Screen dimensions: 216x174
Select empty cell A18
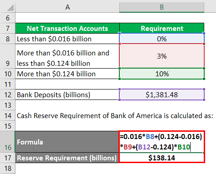[68, 168]
